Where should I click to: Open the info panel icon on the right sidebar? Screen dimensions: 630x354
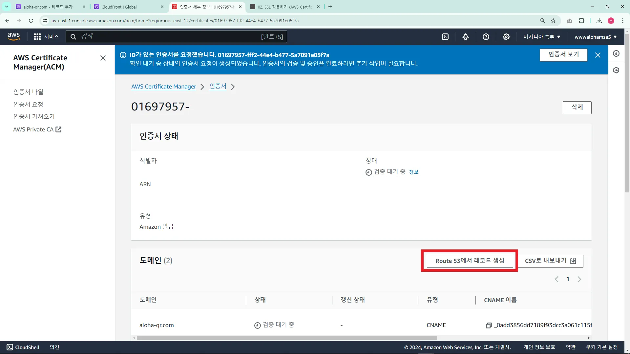pos(616,53)
